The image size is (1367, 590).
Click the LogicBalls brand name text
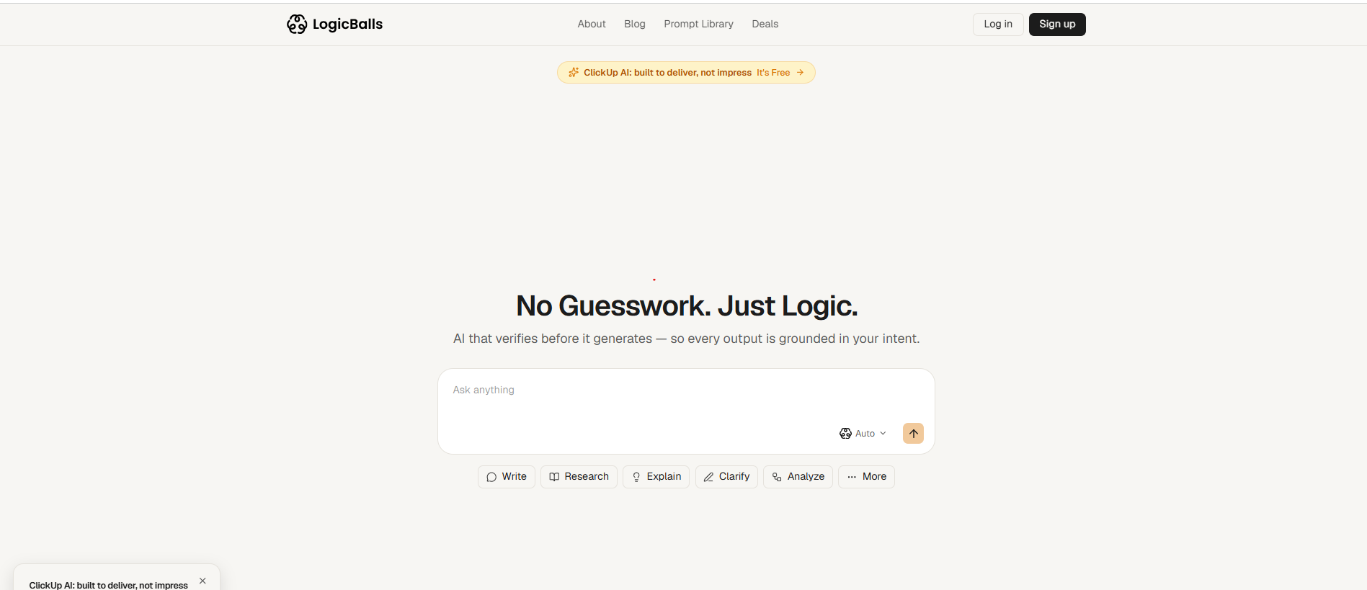tap(347, 24)
